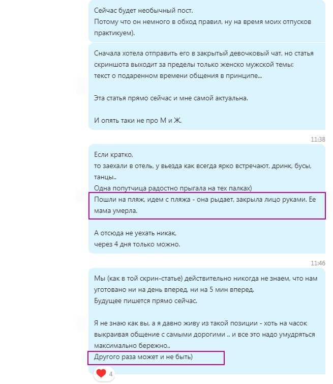The height and width of the screenshot is (384, 333).
Task: Click highlighted 'Другого раза может и не быть)'
Action: 143,357
